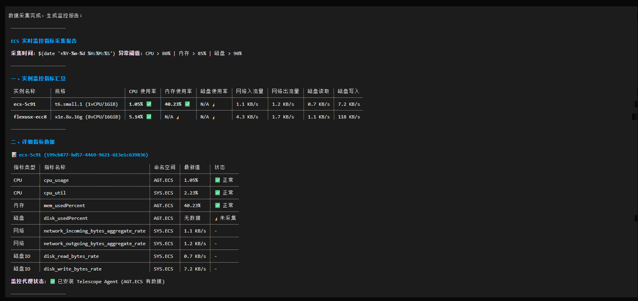Click the 磁盘读取 column header
638x301 pixels.
(318, 91)
